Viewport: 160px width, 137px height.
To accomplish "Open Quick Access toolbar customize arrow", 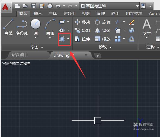I will tap(150, 6).
